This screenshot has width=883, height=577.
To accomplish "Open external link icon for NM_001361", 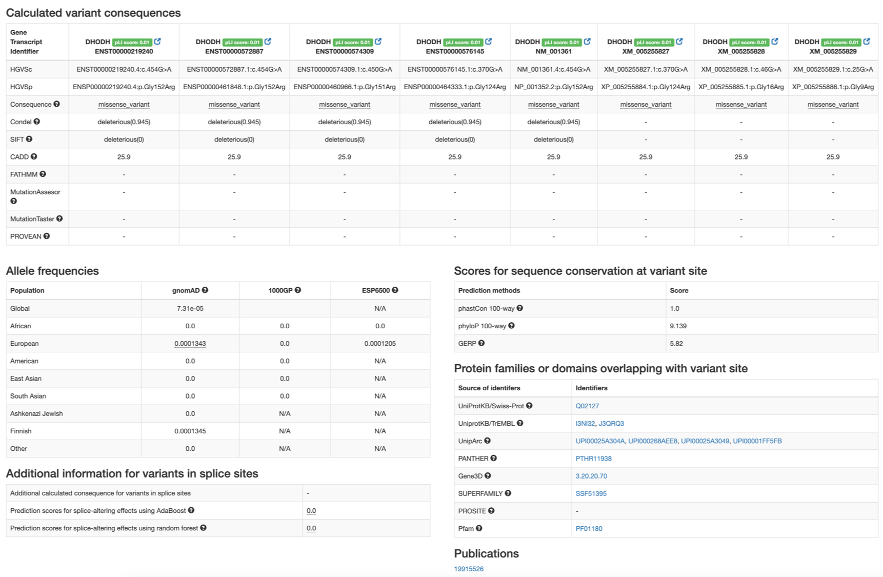I will coord(587,42).
